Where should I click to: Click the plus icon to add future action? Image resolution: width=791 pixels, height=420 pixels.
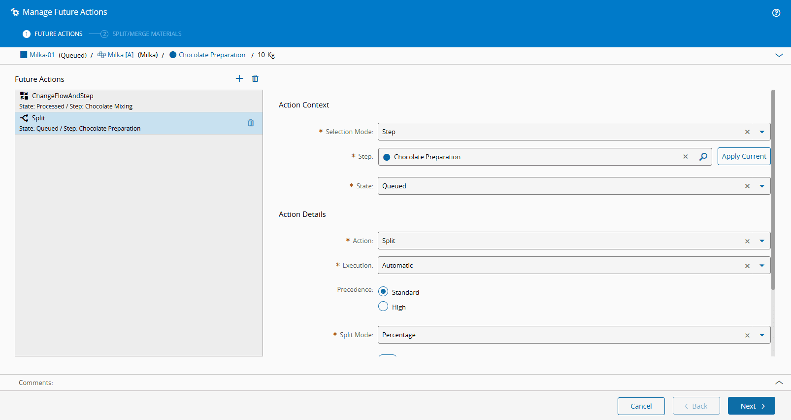(x=239, y=78)
